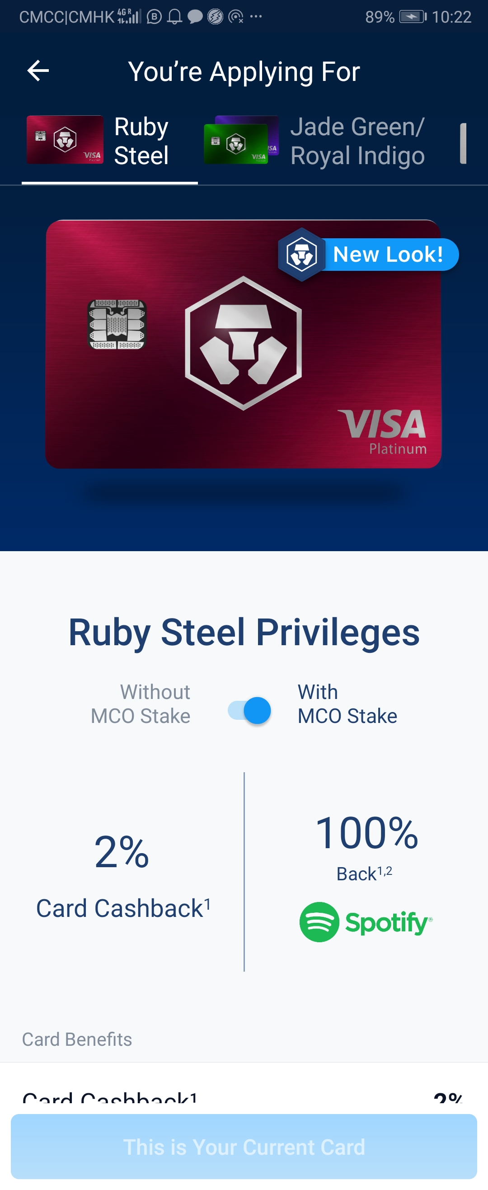Tap the 2% Card Cashback benefit

click(x=123, y=875)
